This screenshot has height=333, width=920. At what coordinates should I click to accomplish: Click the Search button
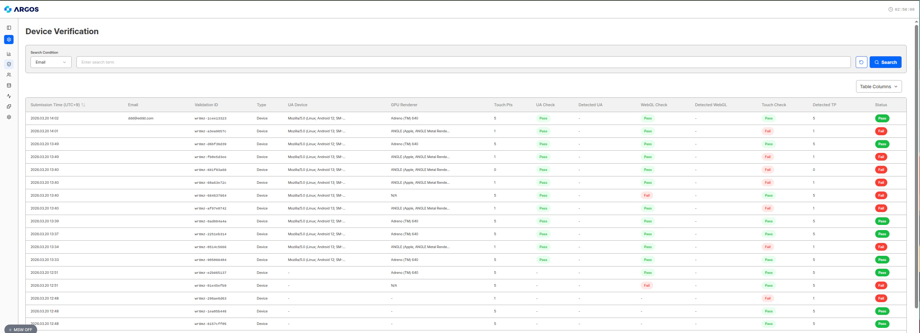[885, 62]
